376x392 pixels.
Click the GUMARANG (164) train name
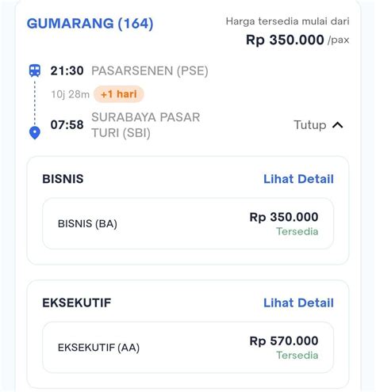coord(90,24)
